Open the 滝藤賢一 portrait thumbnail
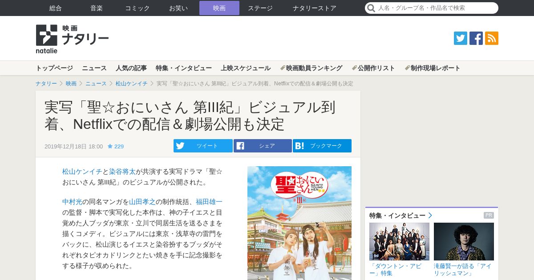534x280 pixels. (464, 241)
